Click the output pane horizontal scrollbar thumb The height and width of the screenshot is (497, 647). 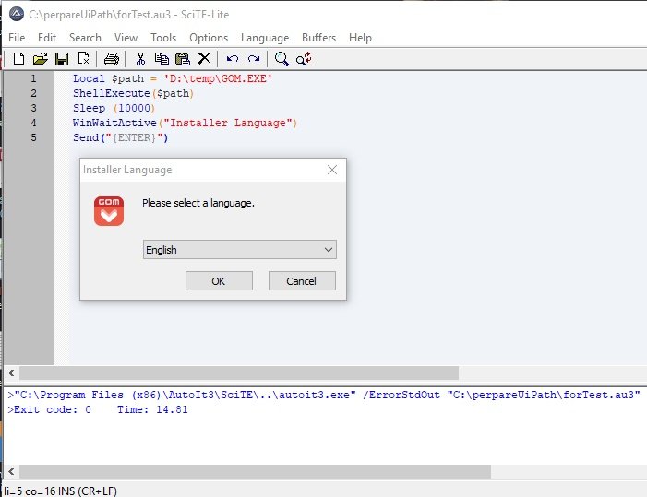[255, 471]
